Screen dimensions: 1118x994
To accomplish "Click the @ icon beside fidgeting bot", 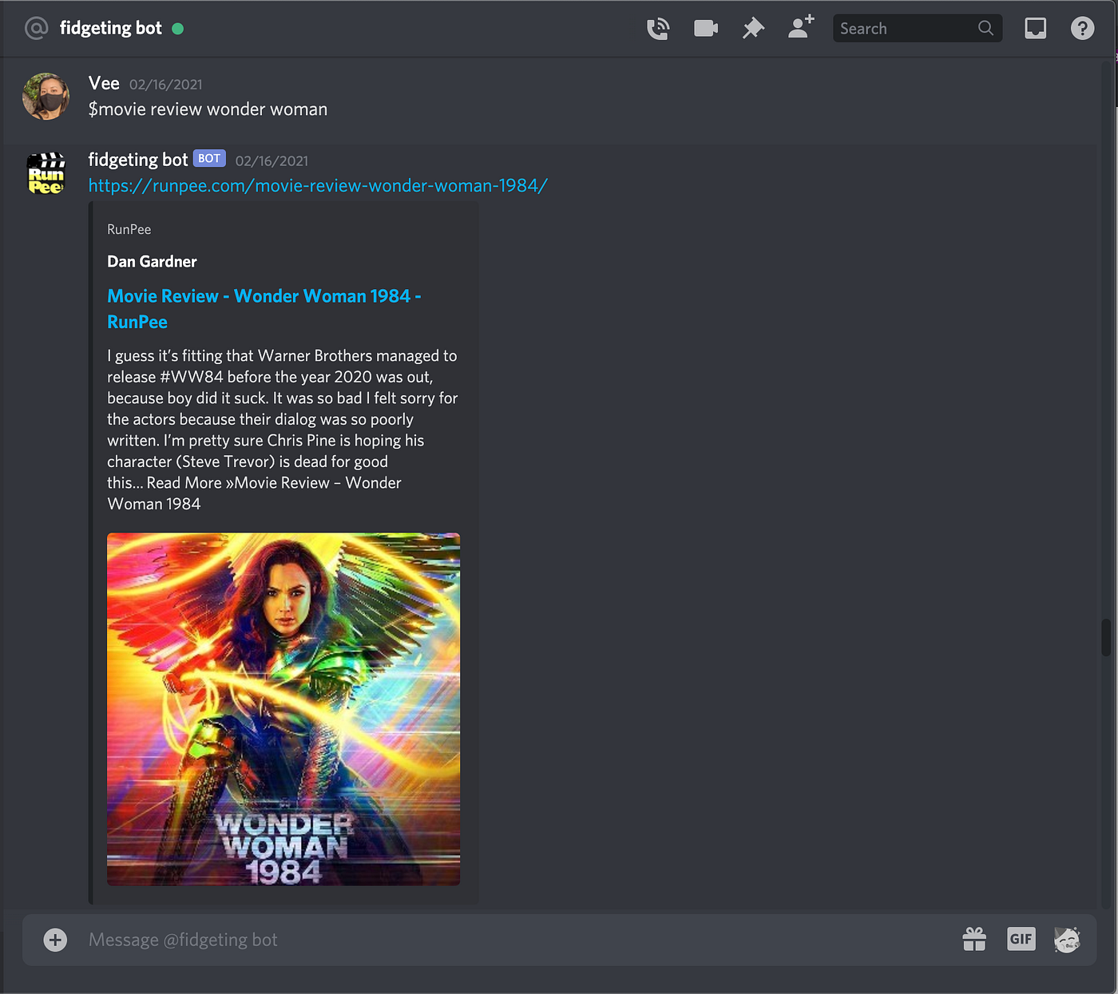I will [x=35, y=28].
